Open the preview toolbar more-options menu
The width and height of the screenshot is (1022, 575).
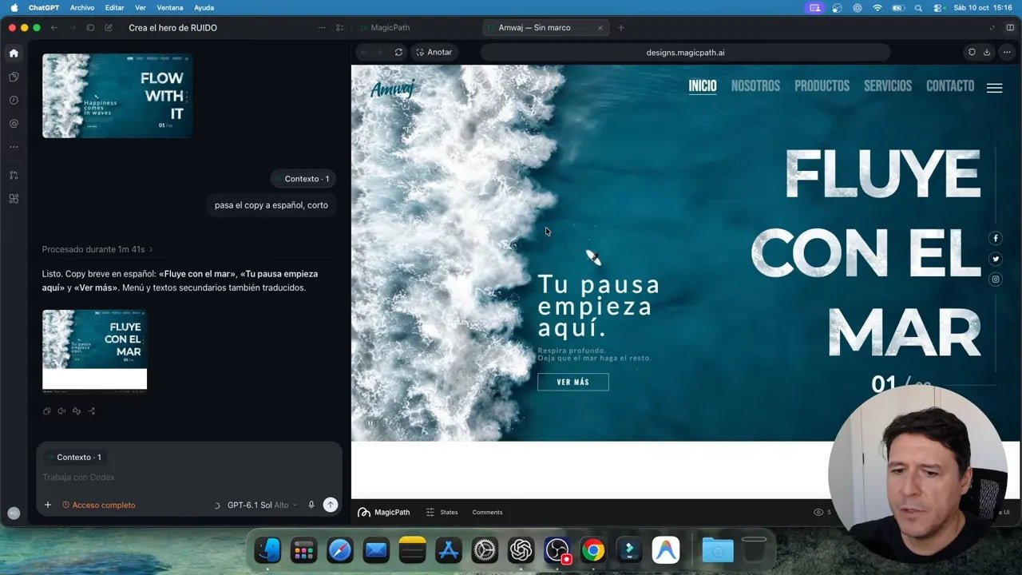coord(1007,52)
